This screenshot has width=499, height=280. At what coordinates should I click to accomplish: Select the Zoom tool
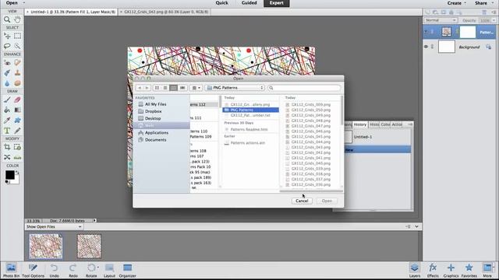pyautogui.click(x=7, y=19)
